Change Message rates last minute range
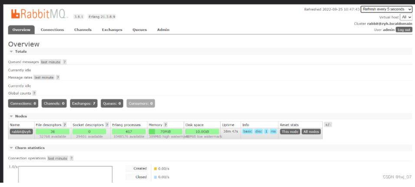This screenshot has width=415, height=187. tap(44, 78)
